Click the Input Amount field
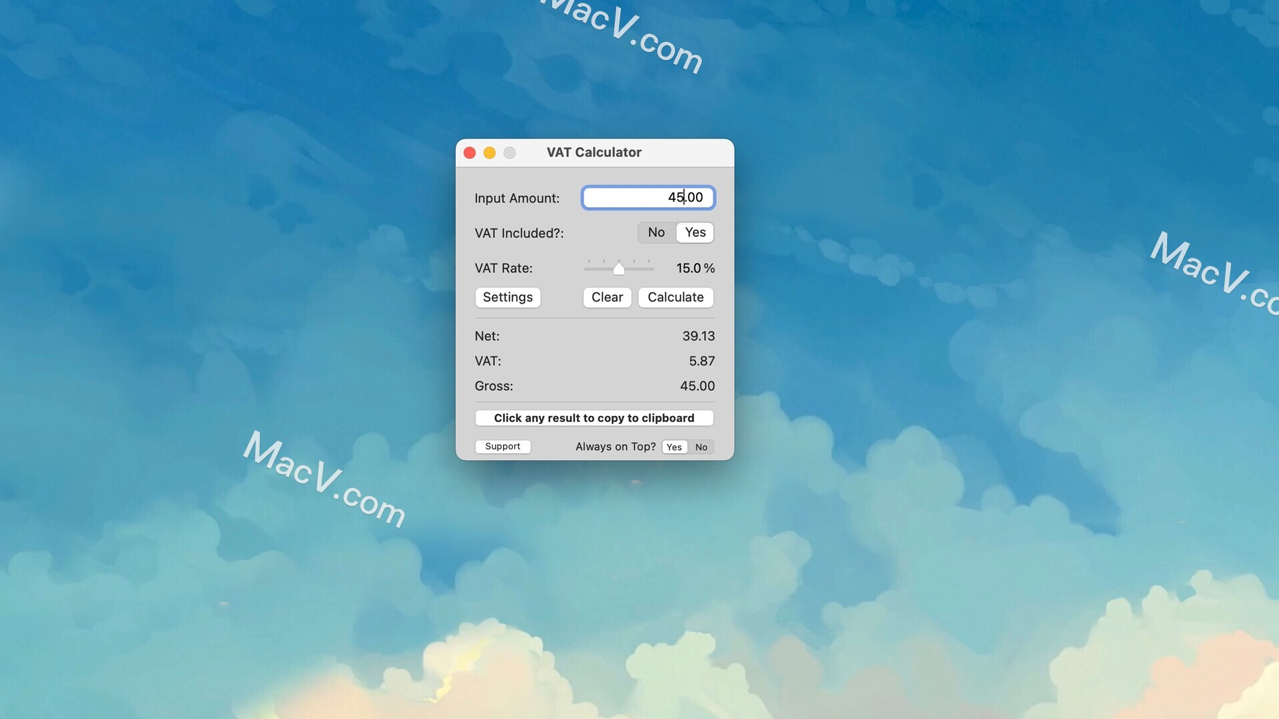 [647, 196]
